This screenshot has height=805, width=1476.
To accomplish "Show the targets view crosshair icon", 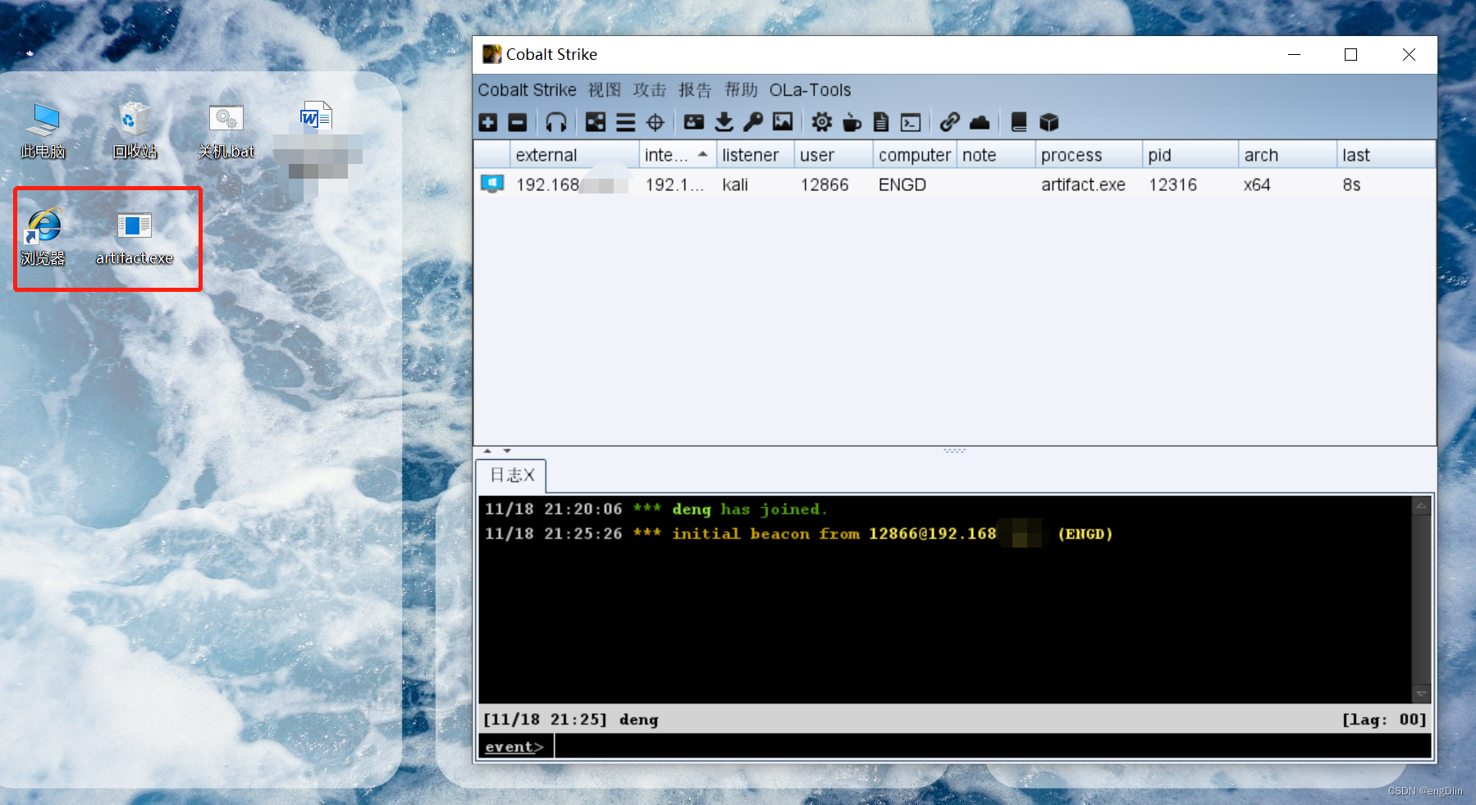I will pyautogui.click(x=655, y=123).
